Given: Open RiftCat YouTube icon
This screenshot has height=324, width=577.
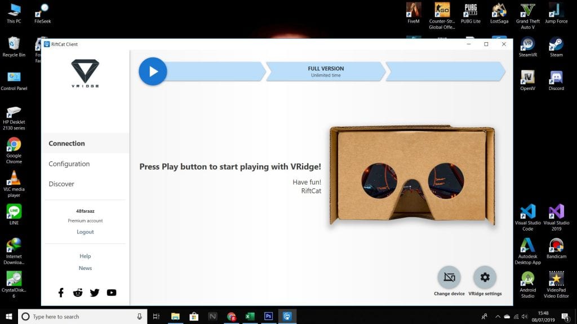Looking at the screenshot, I should (x=112, y=292).
